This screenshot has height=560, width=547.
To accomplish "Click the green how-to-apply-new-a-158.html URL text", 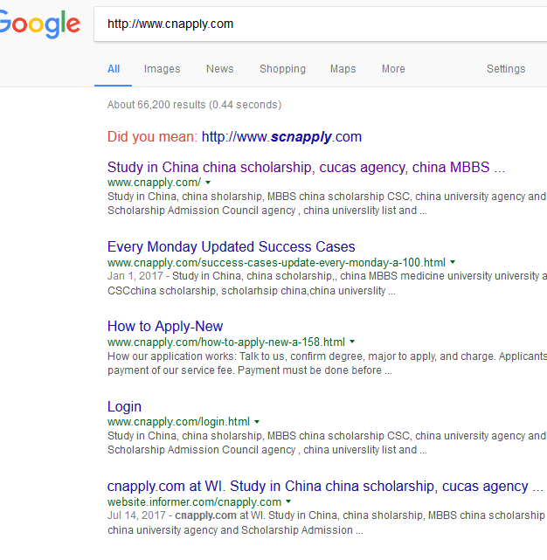I will pyautogui.click(x=226, y=342).
